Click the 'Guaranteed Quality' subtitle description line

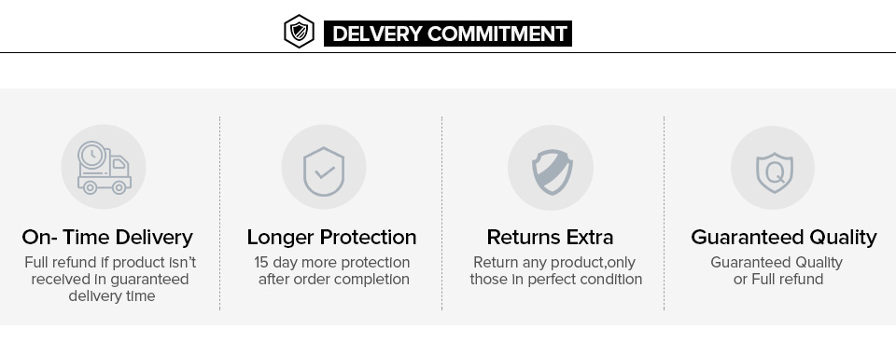coord(777,263)
